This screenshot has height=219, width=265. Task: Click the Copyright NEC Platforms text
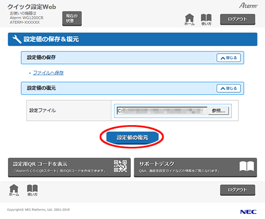(38, 209)
